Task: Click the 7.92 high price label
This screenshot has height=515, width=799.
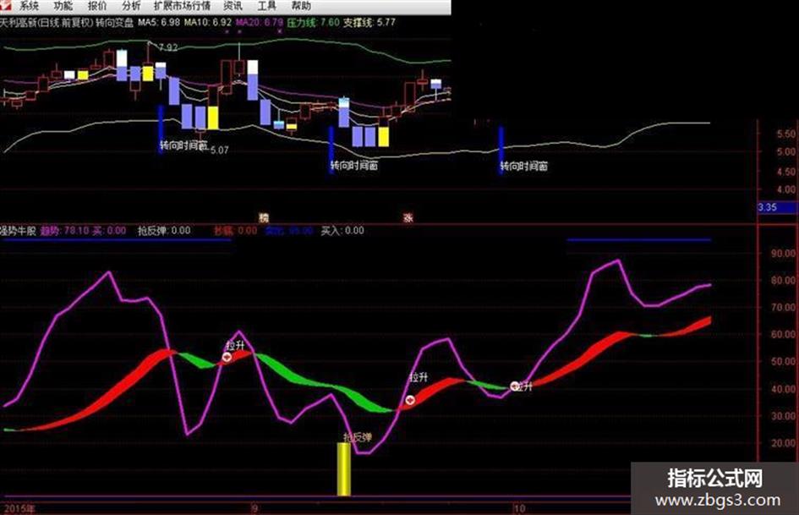Action: pos(168,48)
